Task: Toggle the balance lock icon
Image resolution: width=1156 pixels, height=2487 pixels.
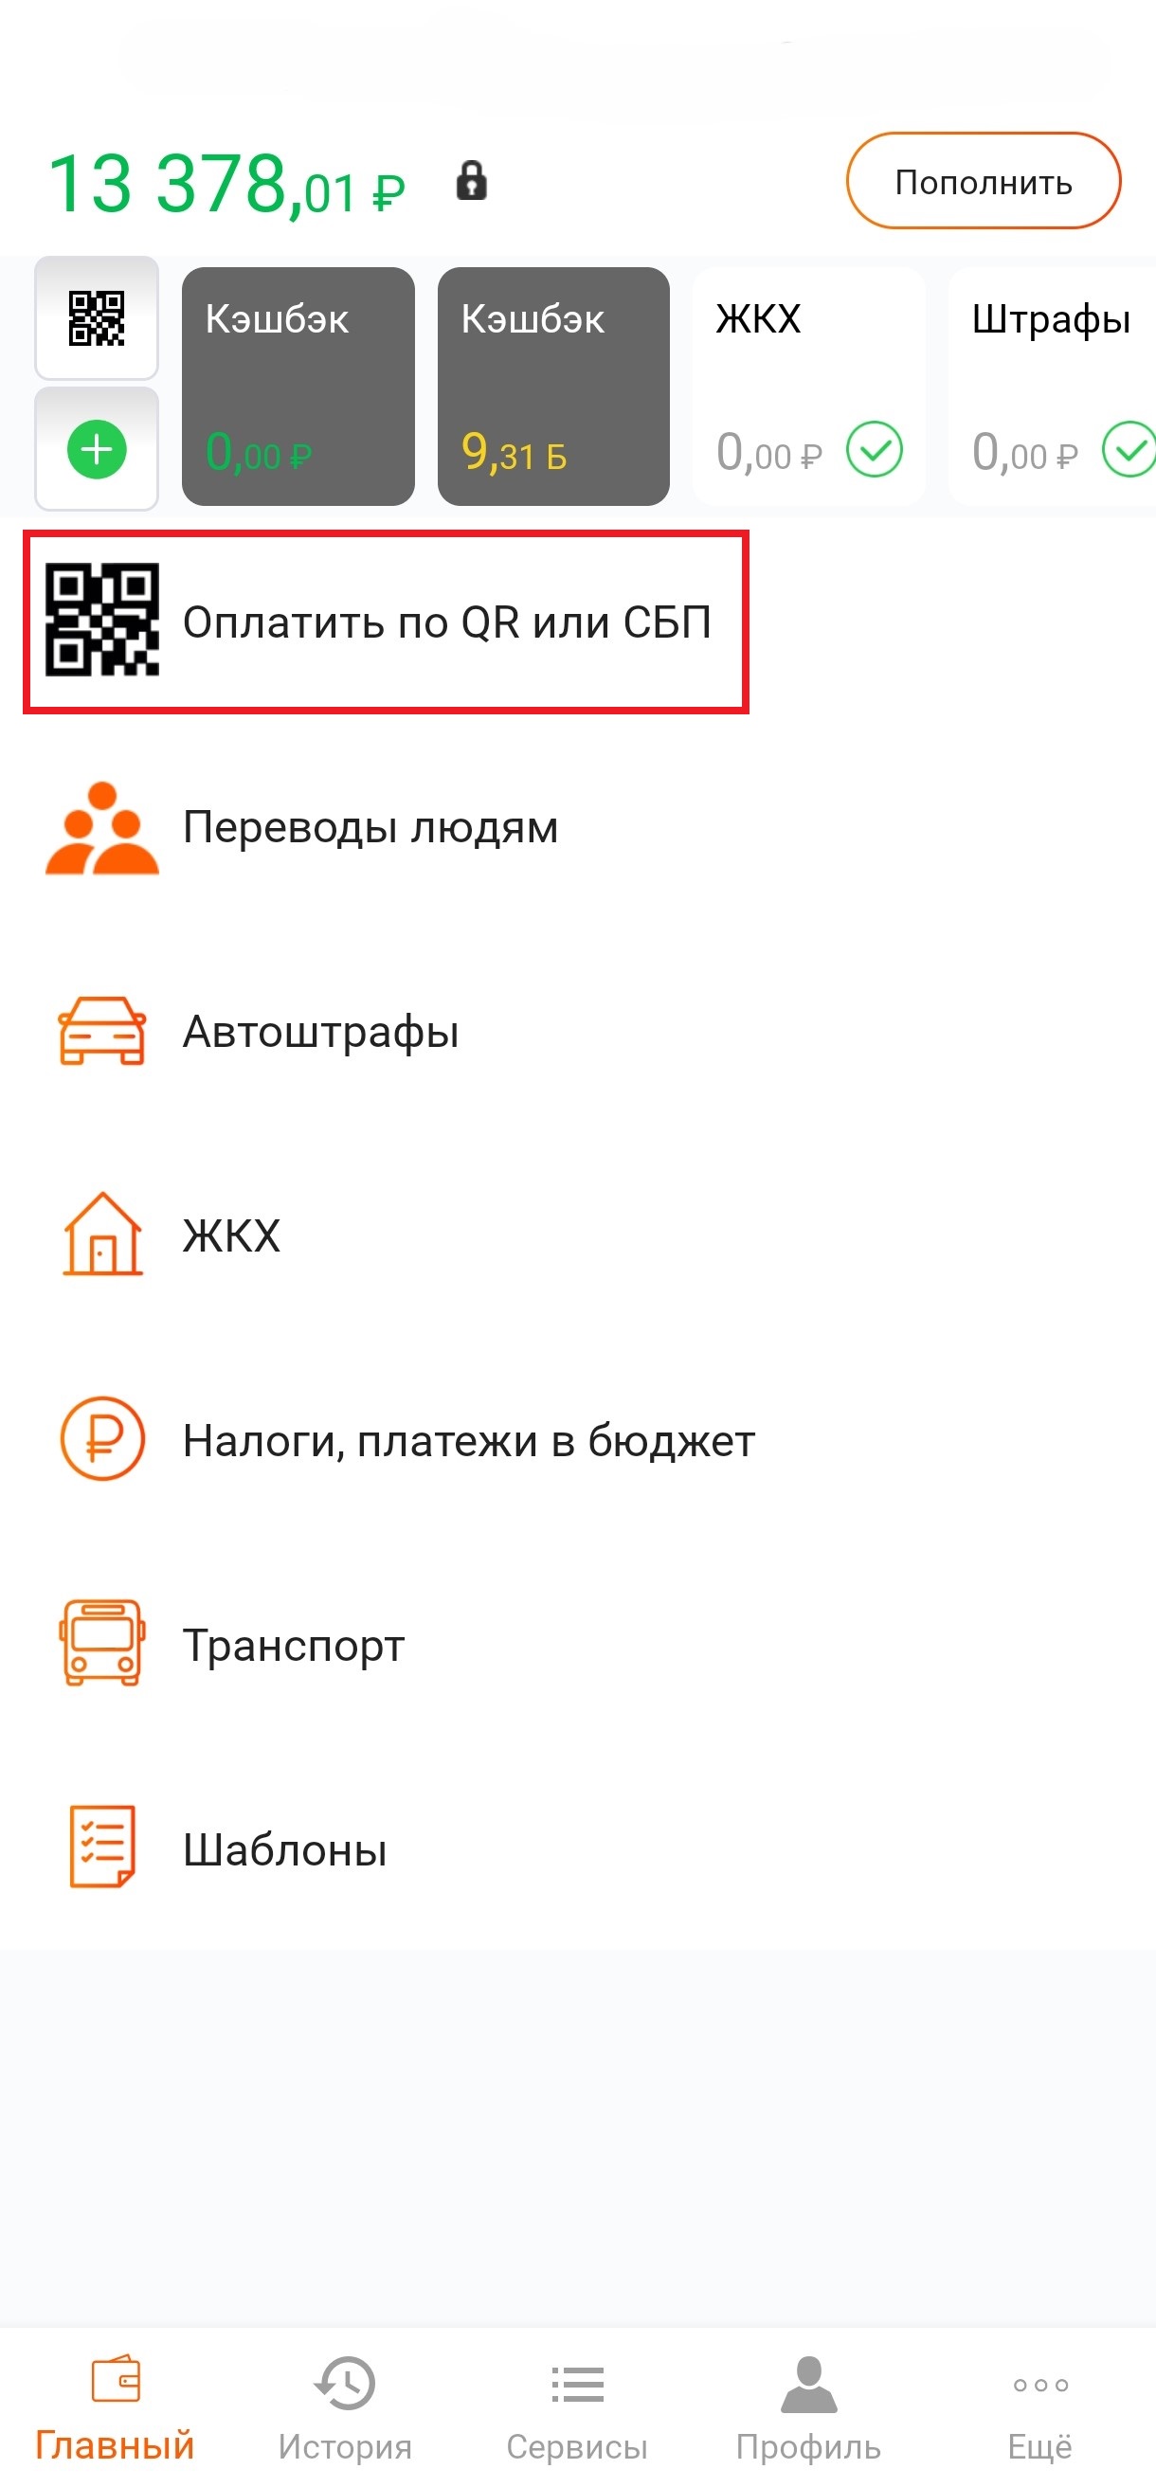Action: 471,181
